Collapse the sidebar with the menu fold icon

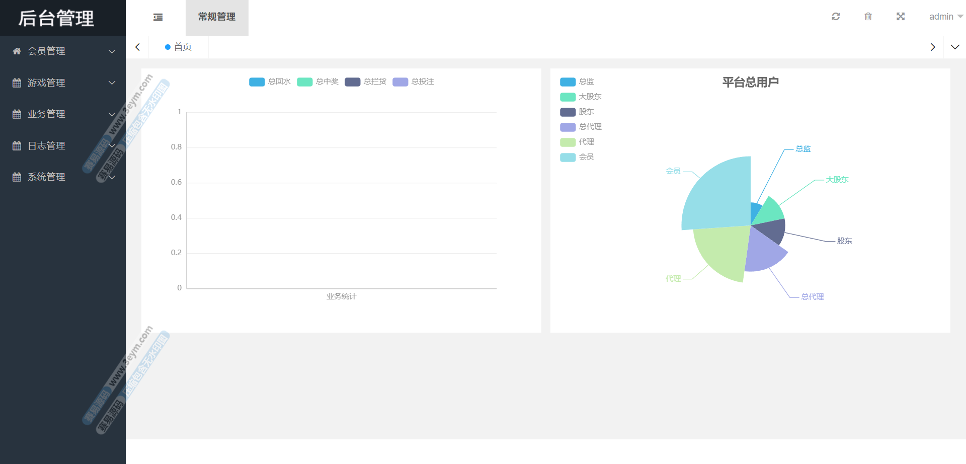pyautogui.click(x=158, y=17)
